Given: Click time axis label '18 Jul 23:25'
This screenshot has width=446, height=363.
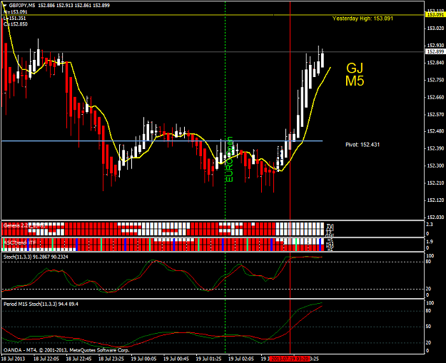Looking at the screenshot, I should 111,359.
